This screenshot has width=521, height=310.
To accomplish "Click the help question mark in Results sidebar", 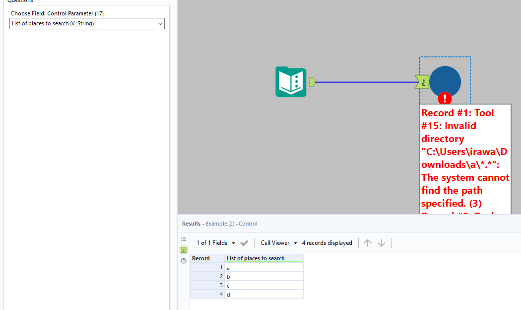I will pyautogui.click(x=184, y=260).
